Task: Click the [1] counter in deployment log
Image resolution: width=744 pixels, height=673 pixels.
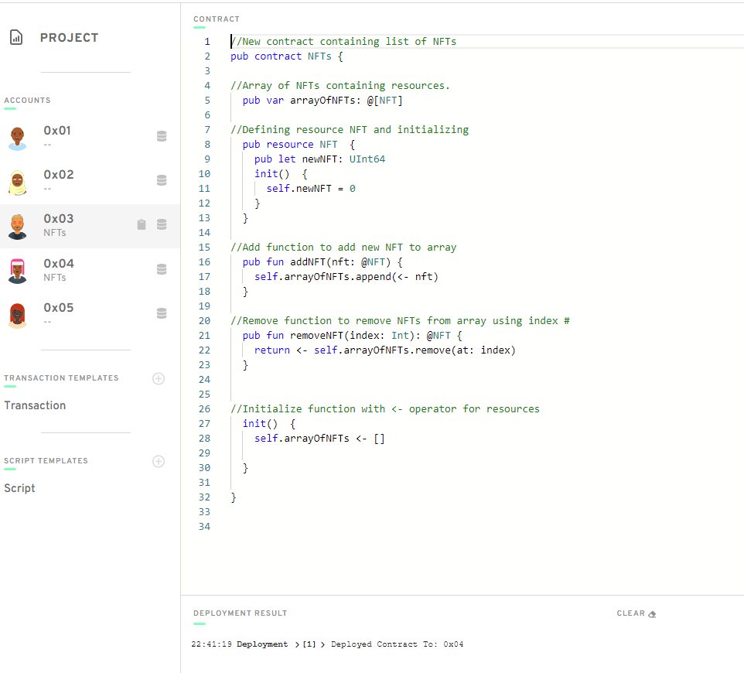Action: click(x=309, y=644)
